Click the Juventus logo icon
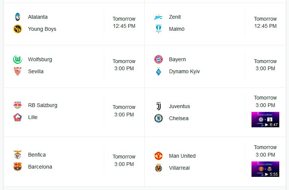This screenshot has height=190, width=289. 159,106
